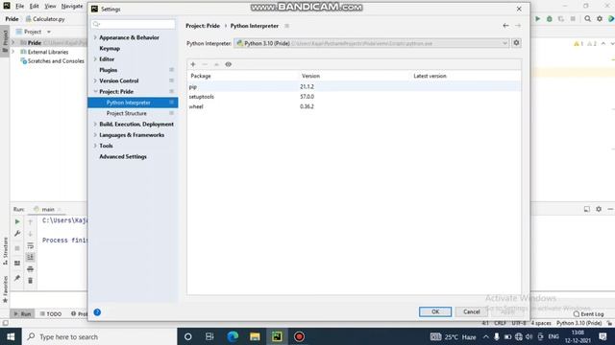Image resolution: width=615 pixels, height=345 pixels.
Task: Click Bandicam record icon in taskbar
Action: 299,336
